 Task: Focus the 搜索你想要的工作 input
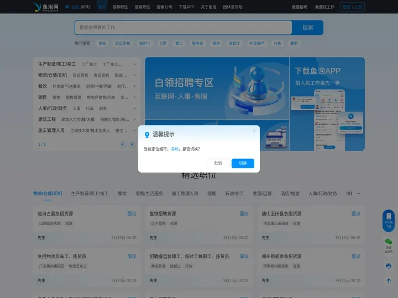coord(184,28)
